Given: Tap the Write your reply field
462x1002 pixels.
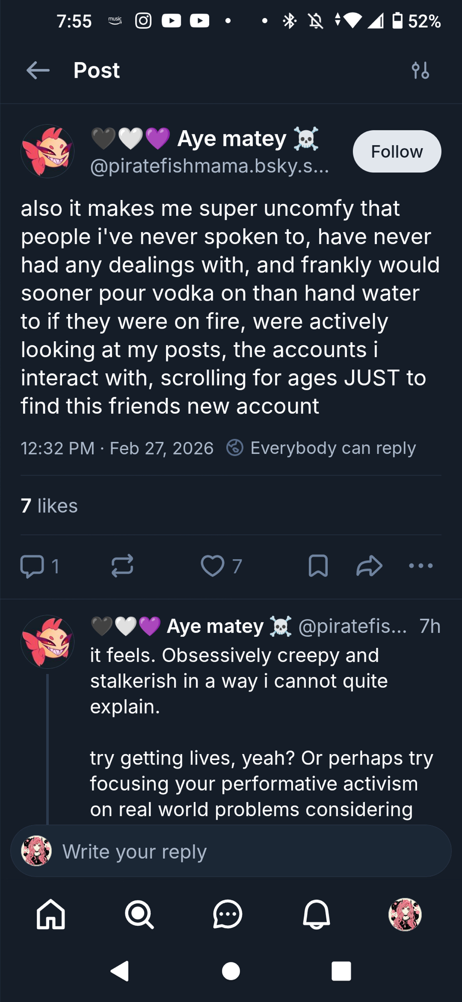Looking at the screenshot, I should pyautogui.click(x=230, y=851).
